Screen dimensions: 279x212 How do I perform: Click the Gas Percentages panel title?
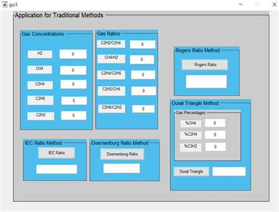tap(191, 112)
